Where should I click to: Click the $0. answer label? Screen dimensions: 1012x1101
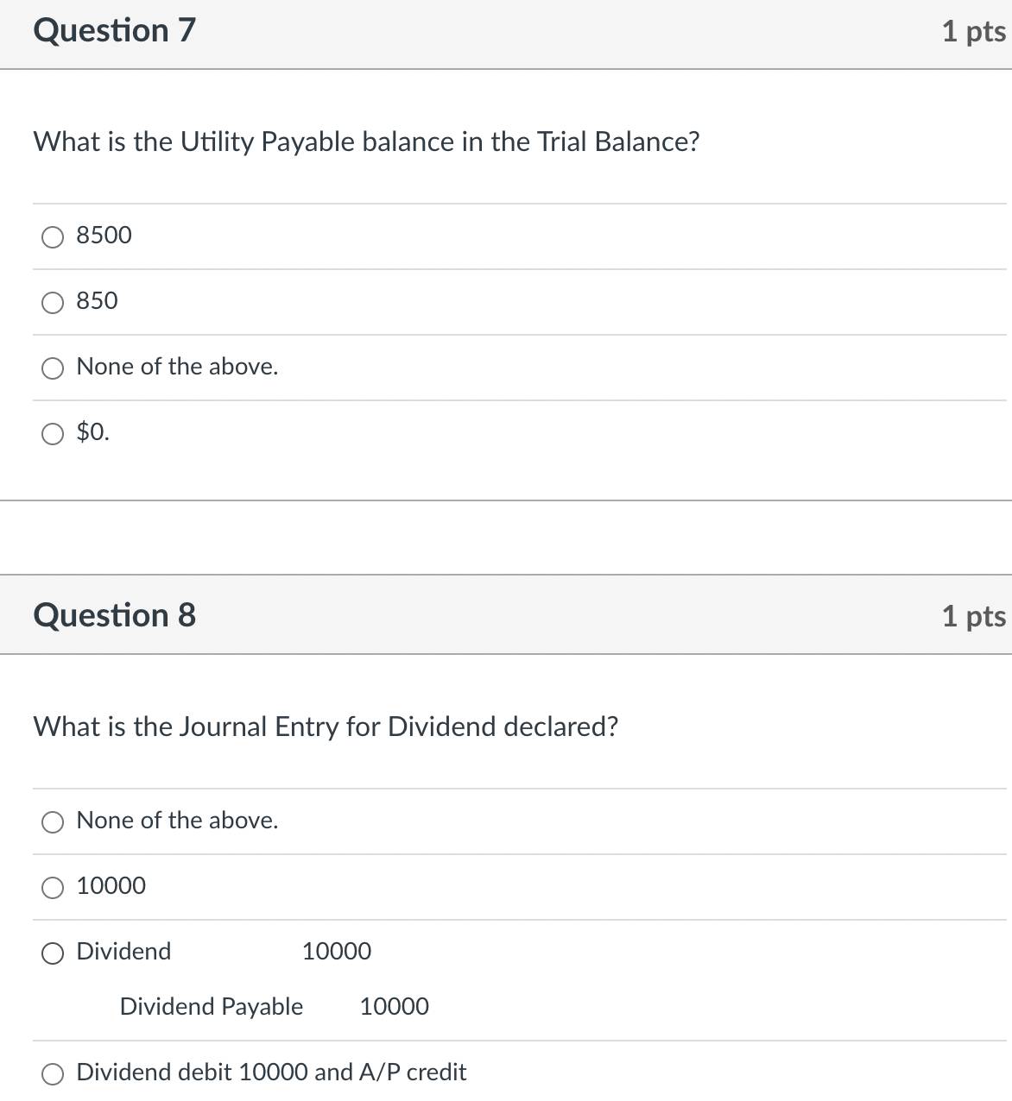(92, 431)
